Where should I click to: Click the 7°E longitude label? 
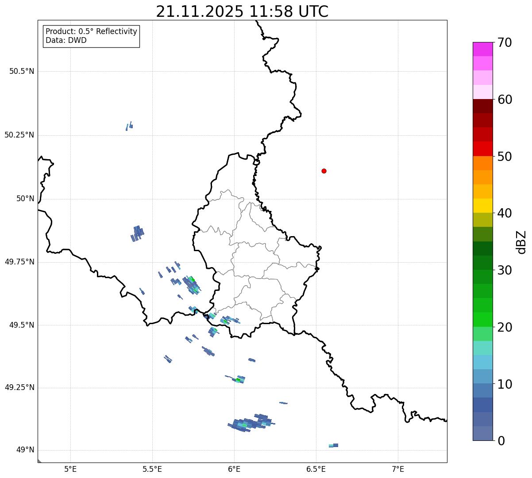click(398, 469)
